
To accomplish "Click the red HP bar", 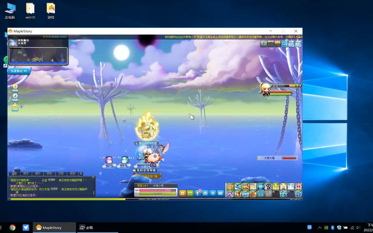I will coord(158,190).
